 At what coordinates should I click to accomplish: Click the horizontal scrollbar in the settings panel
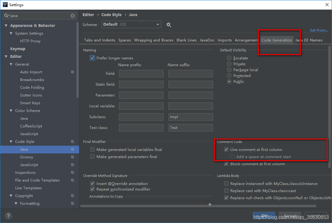[198, 206]
